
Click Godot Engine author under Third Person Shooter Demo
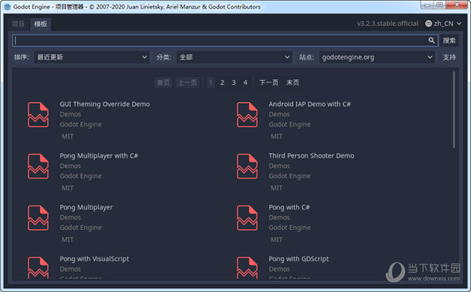coord(290,177)
